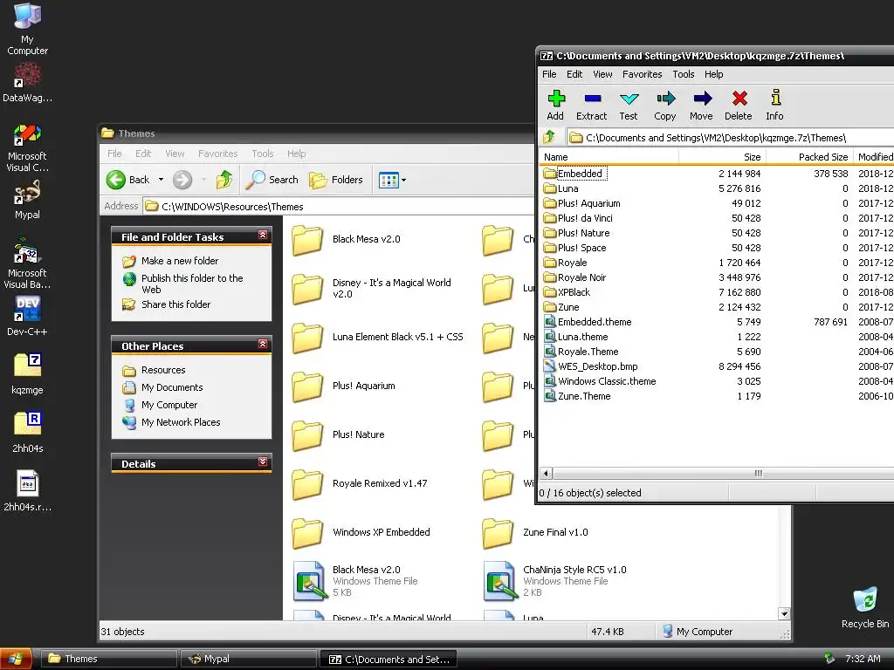Viewport: 894px width, 670px height.
Task: Click the Extract icon in 7-Zip
Action: (592, 106)
